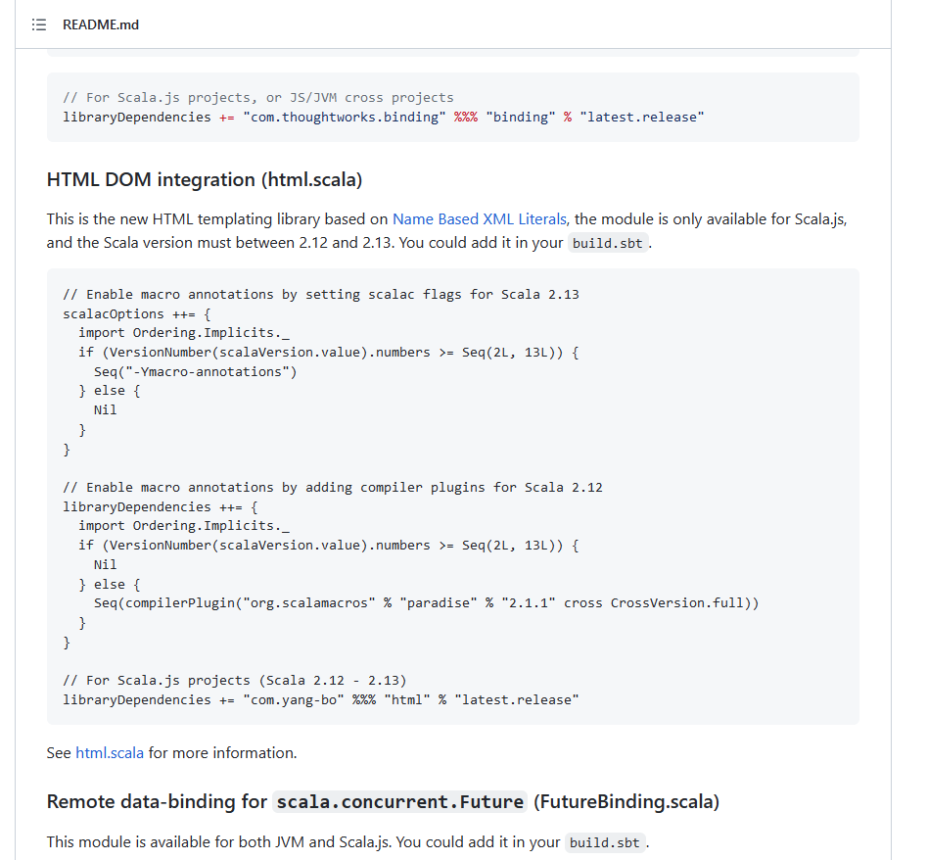This screenshot has height=860, width=927.
Task: Click the 'scalacOptions ++= {' line
Action: tap(137, 314)
